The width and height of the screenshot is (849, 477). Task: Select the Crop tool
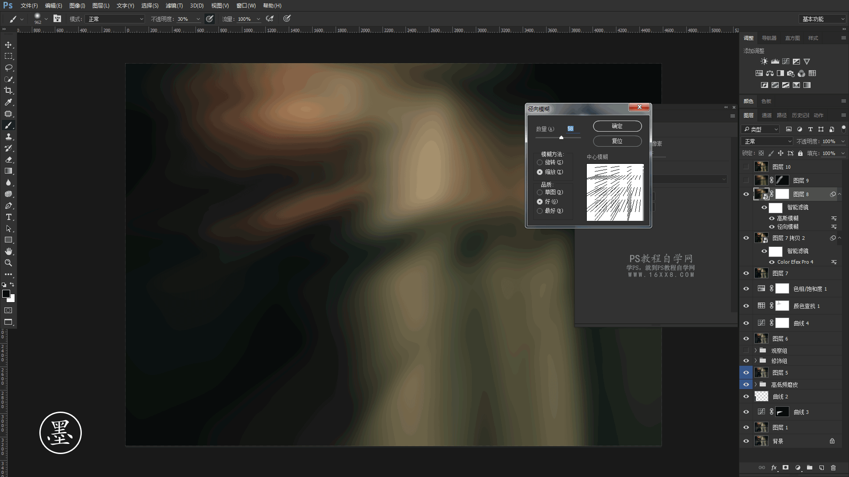[x=8, y=91]
